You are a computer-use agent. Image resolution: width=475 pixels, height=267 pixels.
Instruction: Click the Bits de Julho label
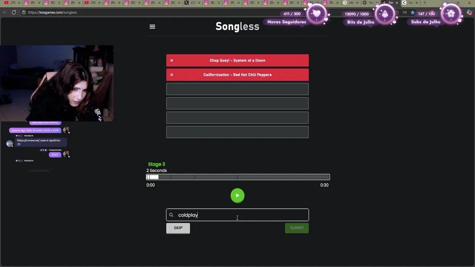pos(361,22)
